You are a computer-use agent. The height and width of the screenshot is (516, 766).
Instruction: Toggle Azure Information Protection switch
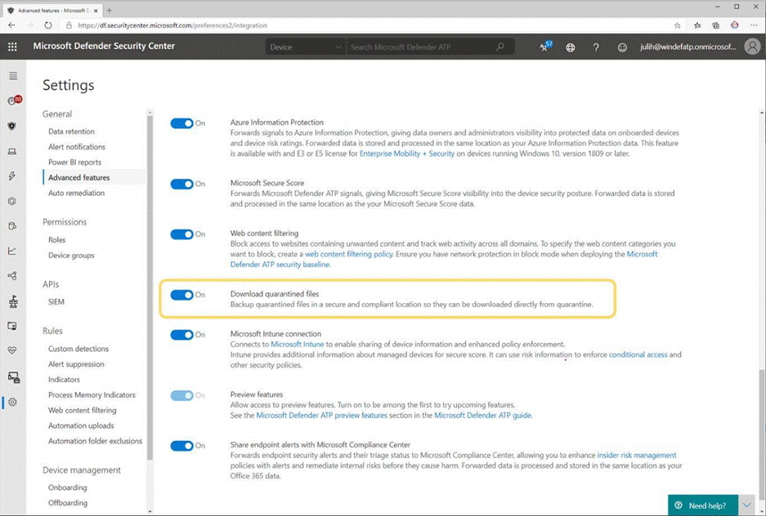pos(181,123)
